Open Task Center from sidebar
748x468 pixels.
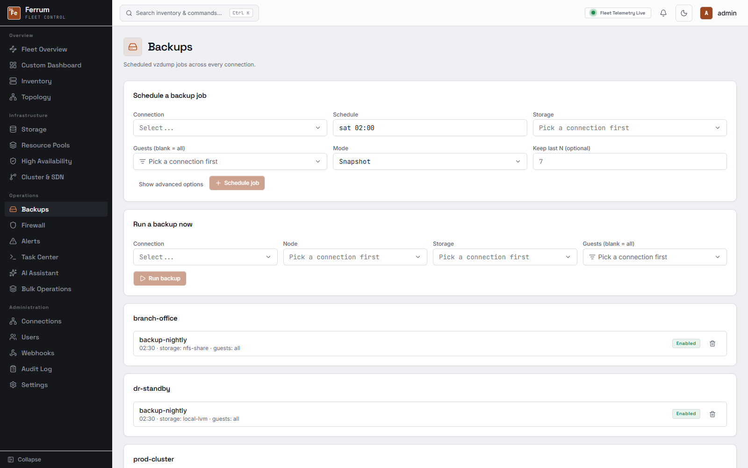pyautogui.click(x=56, y=257)
